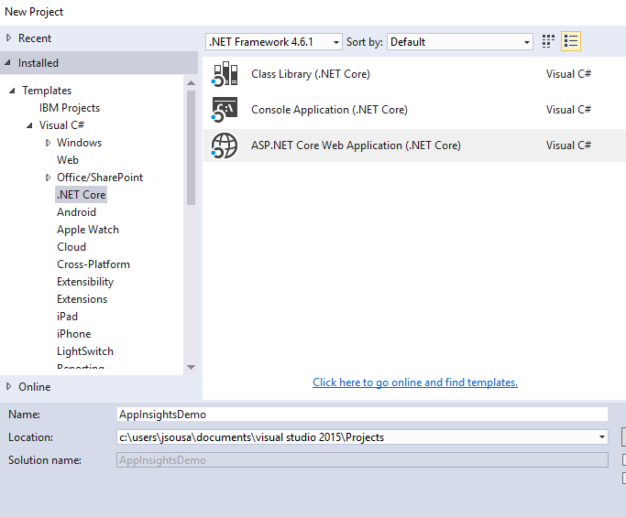This screenshot has width=626, height=517.
Task: Select the iPad category
Action: coord(67,317)
